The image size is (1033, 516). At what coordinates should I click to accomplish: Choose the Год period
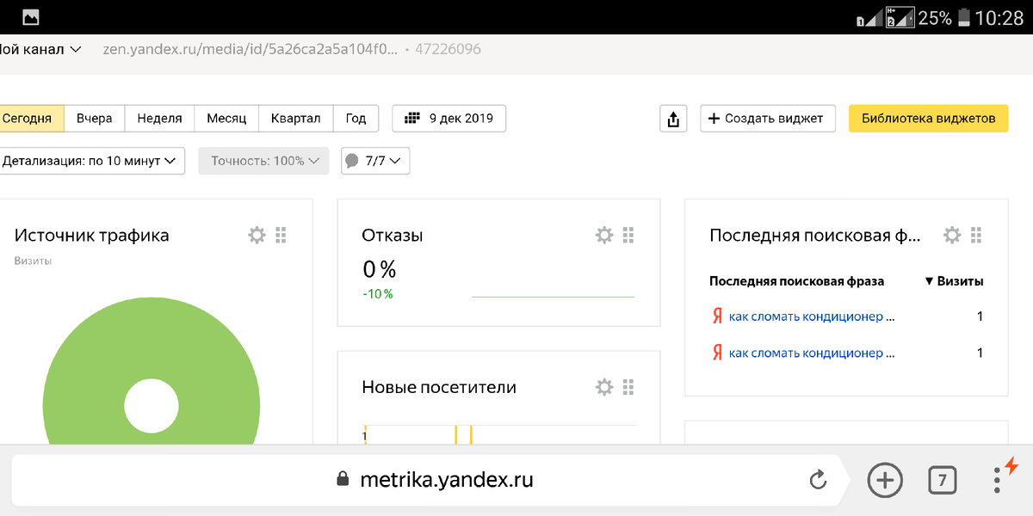(356, 119)
